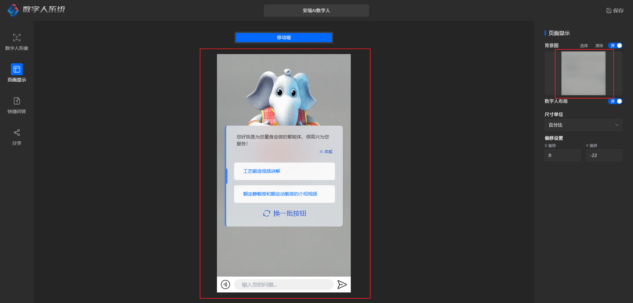Click the digital human system logo
Screen dimensions: 633x303
pyautogui.click(x=13, y=10)
